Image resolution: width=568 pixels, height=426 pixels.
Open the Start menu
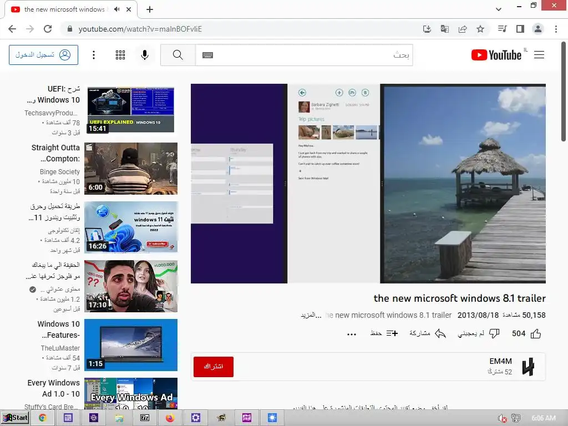(15, 418)
